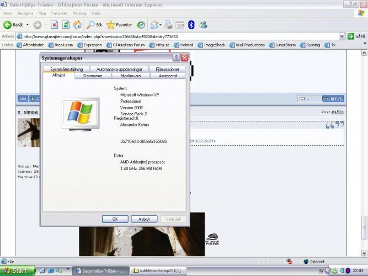
Task: Expand hidden quick launch icons chevron
Action: (x=68, y=268)
